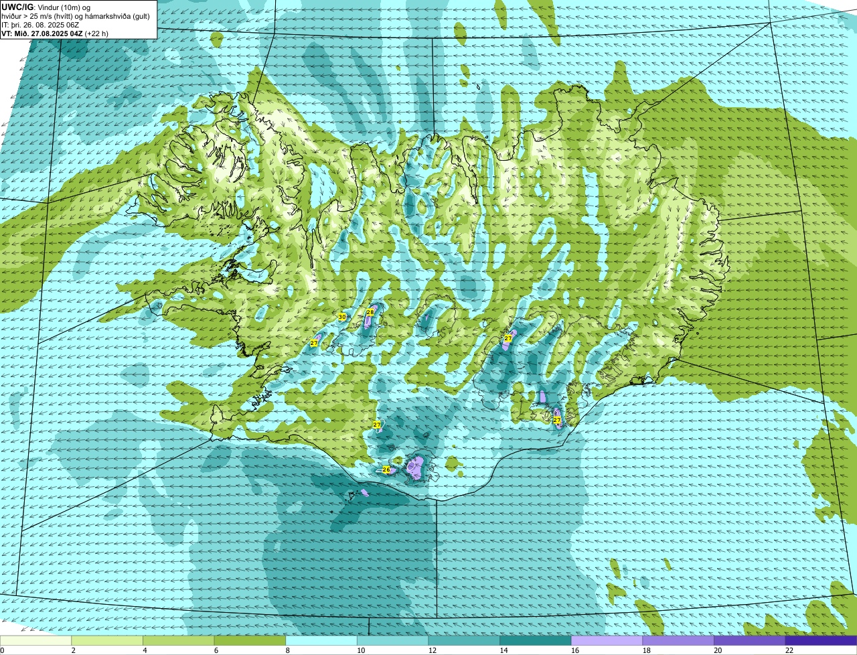This screenshot has width=857, height=655.
Task: Click the 2–4 m/s legend color swatch
Action: coord(107,640)
